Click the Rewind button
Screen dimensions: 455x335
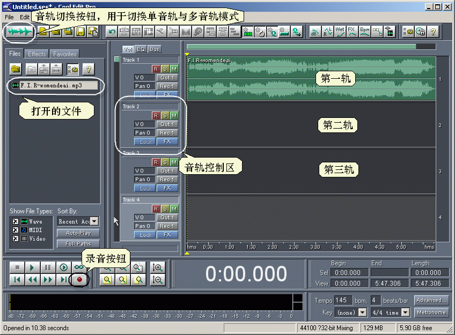pos(32,280)
